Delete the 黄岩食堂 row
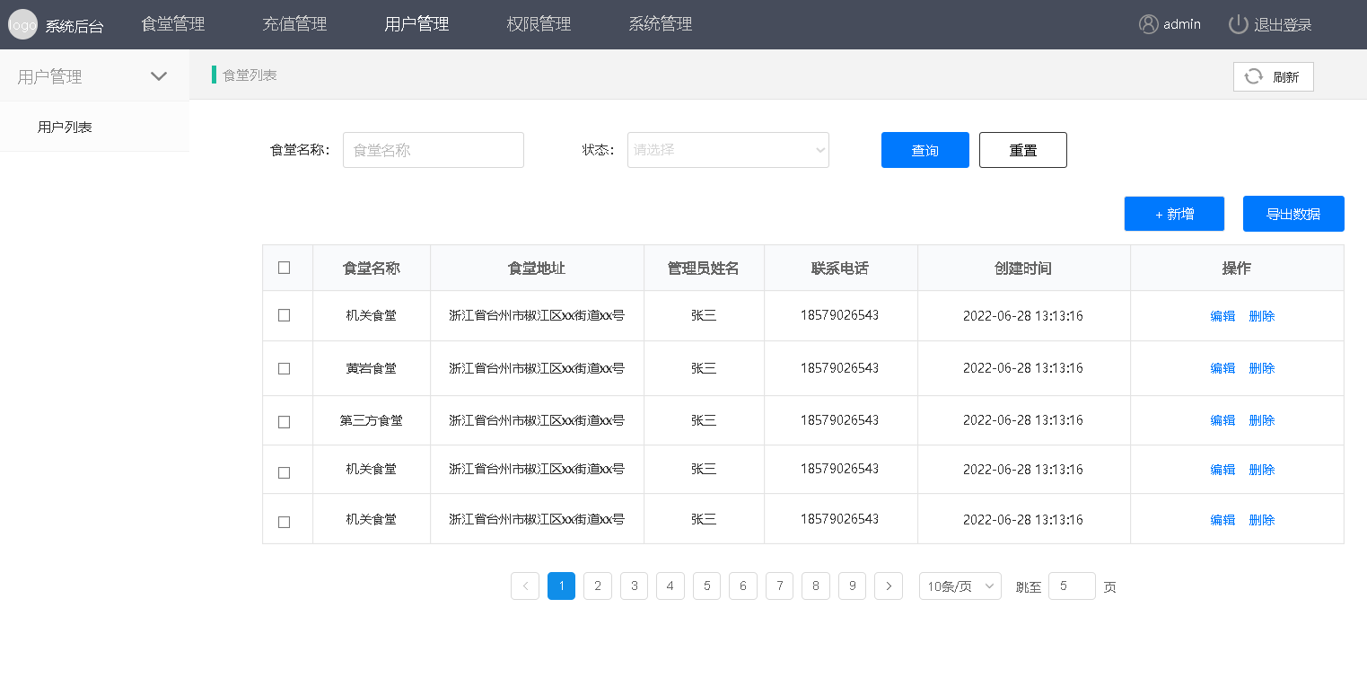This screenshot has height=687, width=1367. 1262,368
